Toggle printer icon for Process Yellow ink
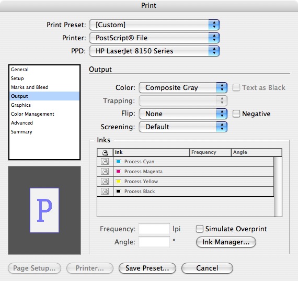The height and width of the screenshot is (281, 298). point(105,181)
